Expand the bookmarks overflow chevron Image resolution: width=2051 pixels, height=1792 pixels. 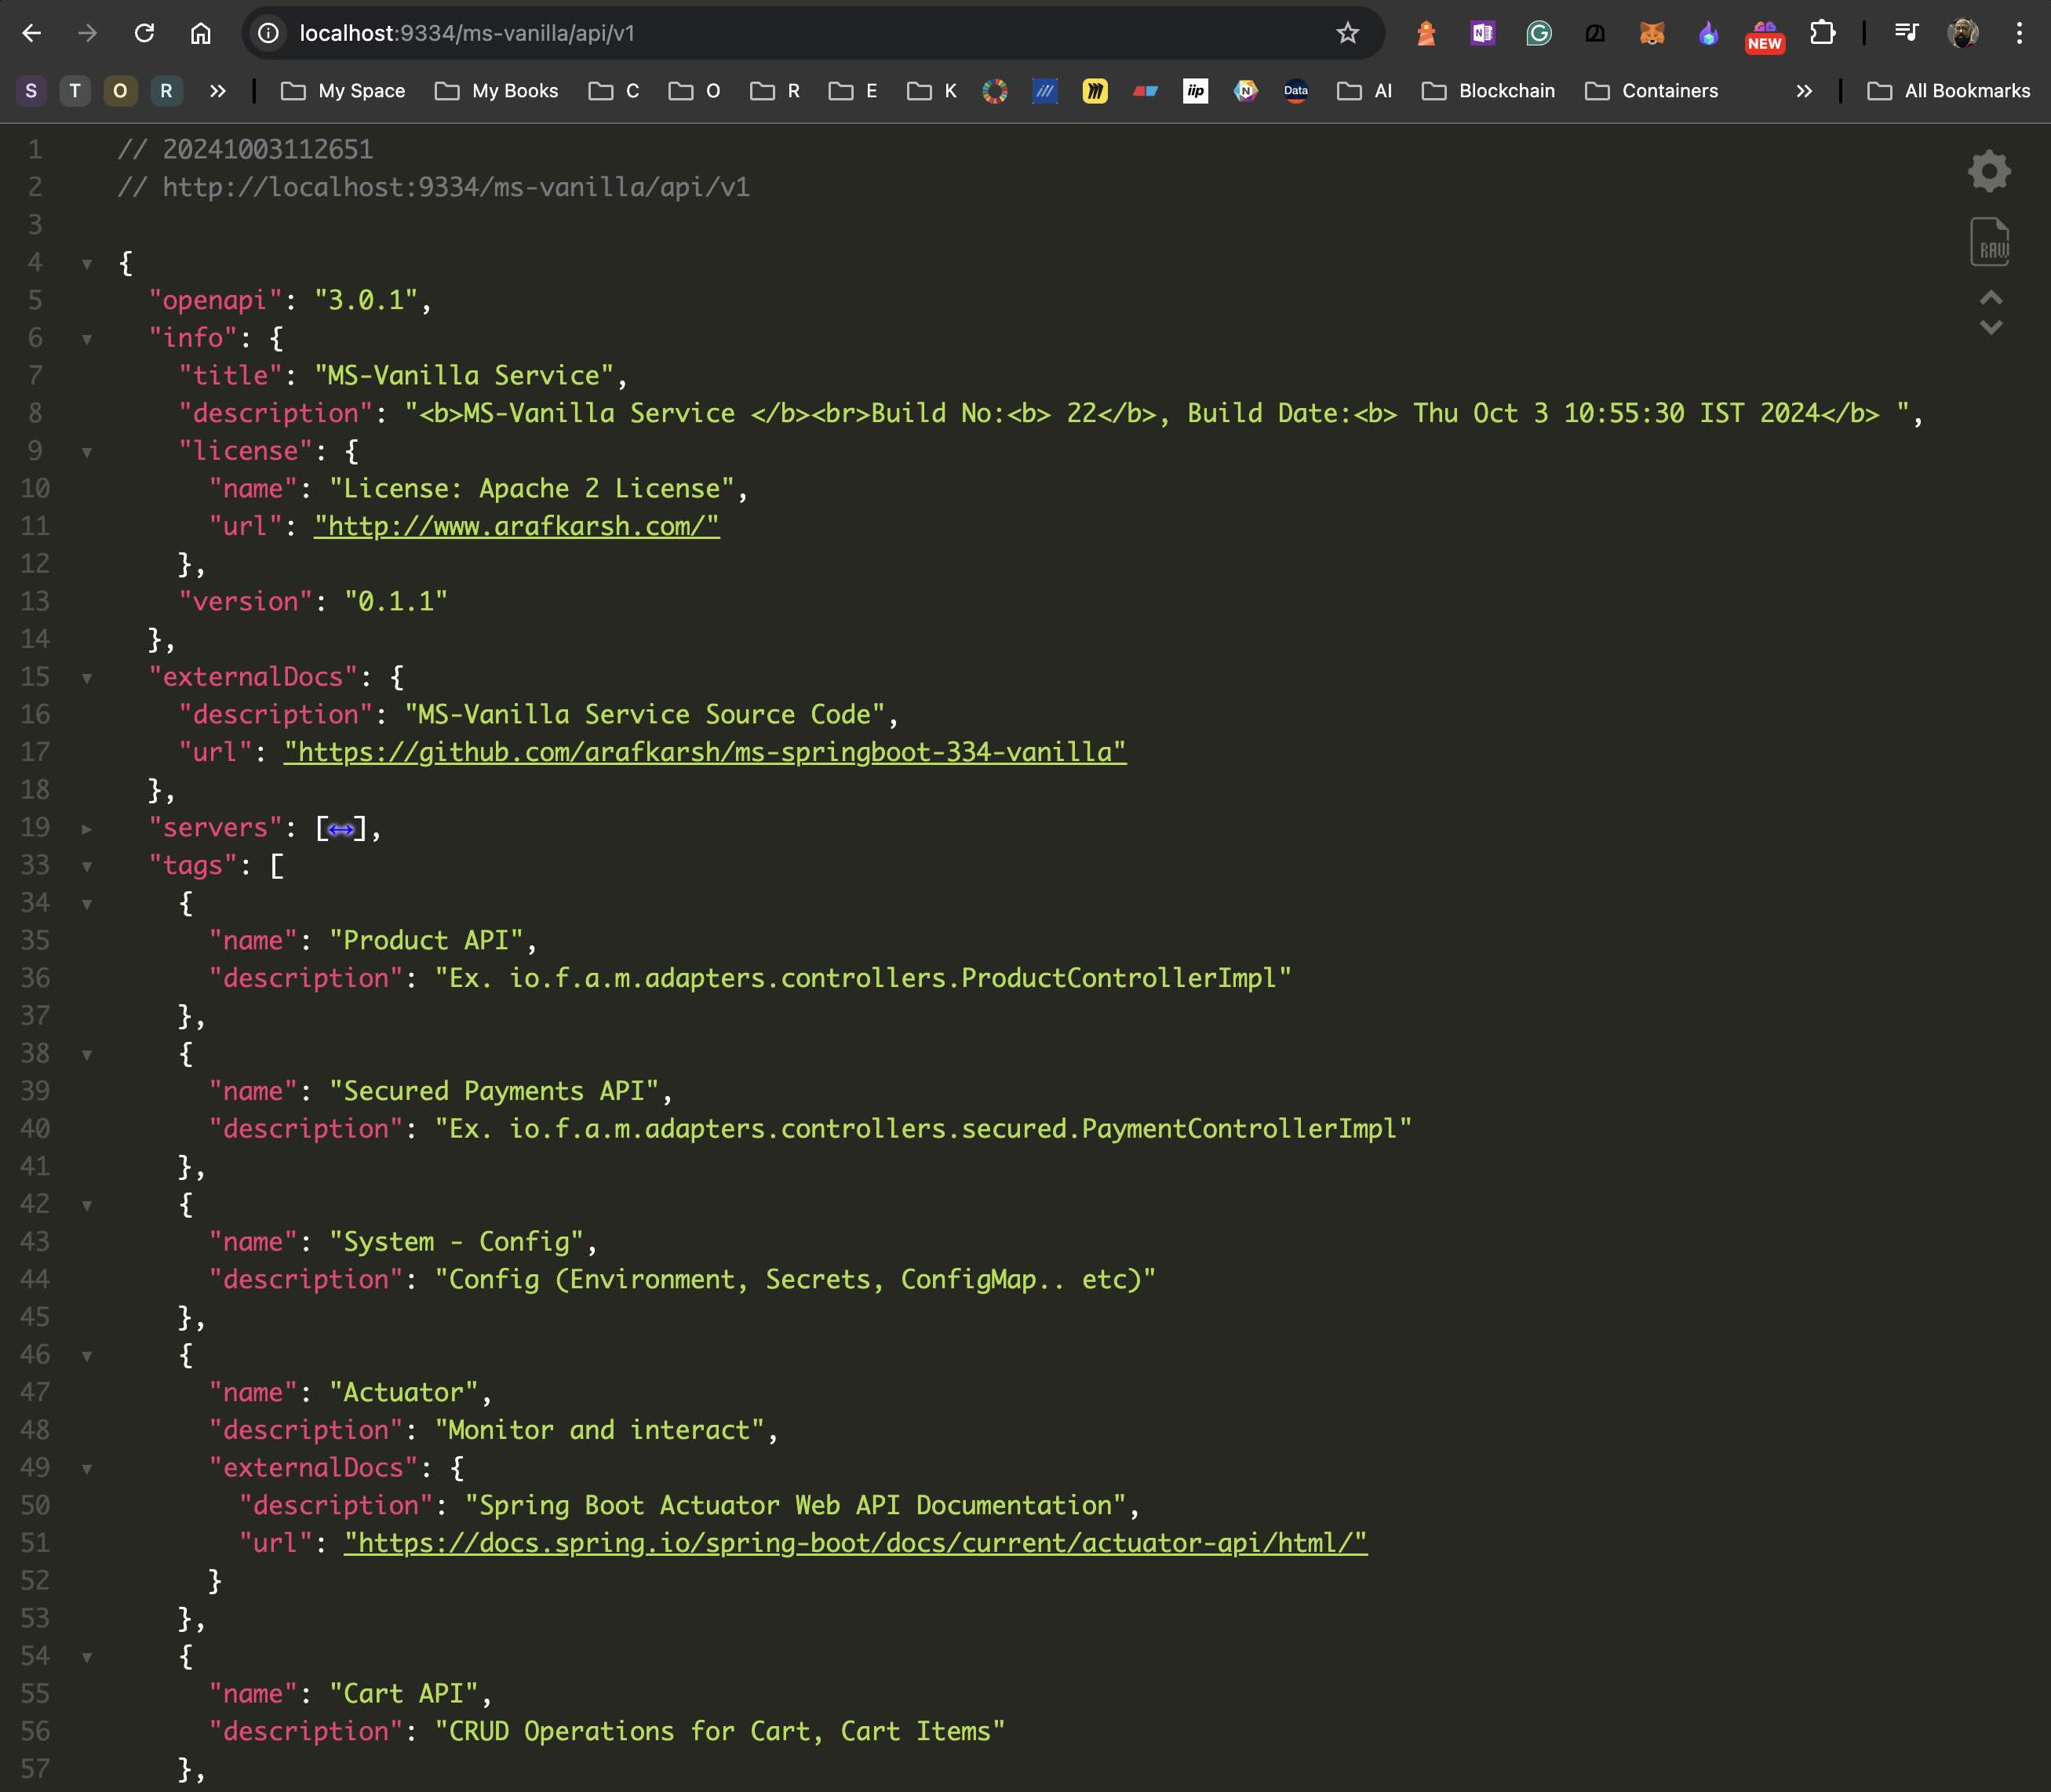tap(1805, 91)
